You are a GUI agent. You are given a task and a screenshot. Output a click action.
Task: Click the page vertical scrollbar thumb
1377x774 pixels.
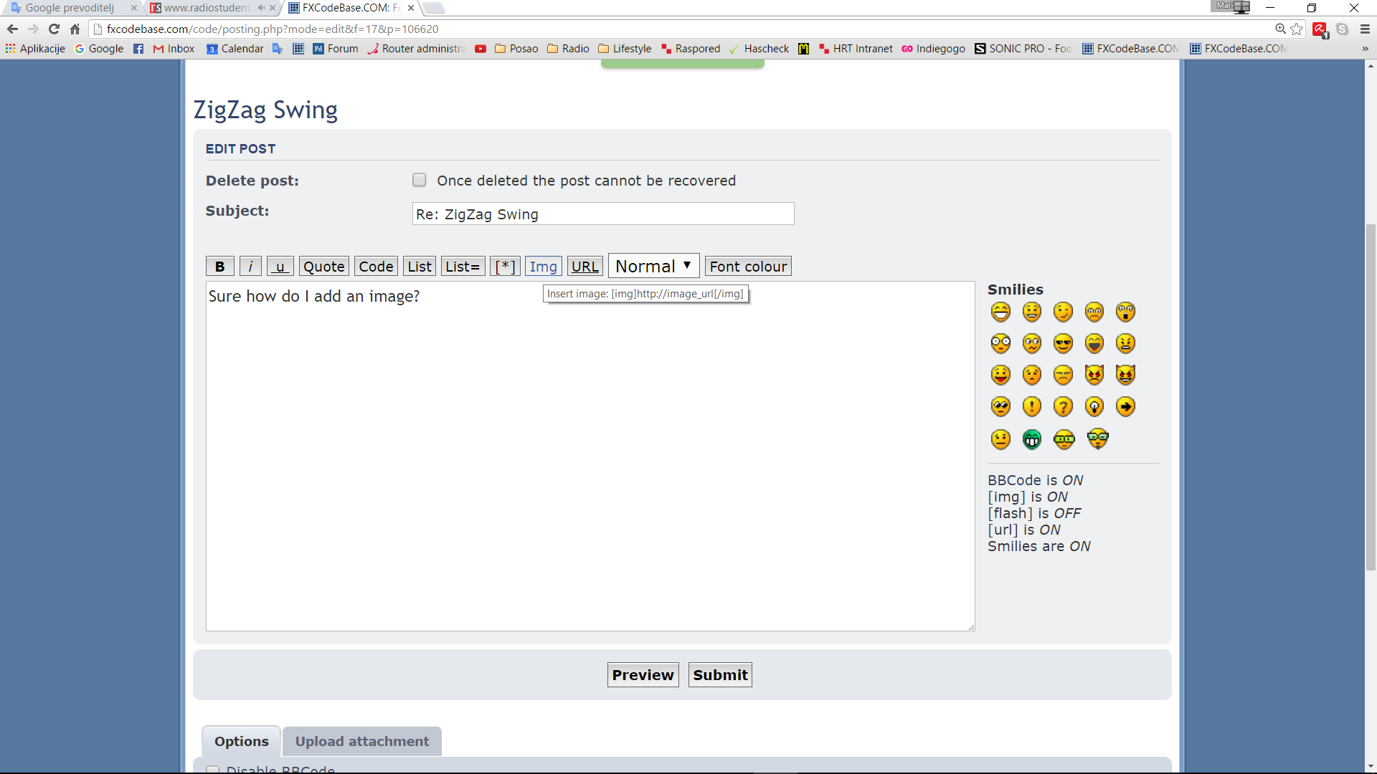click(x=1371, y=398)
